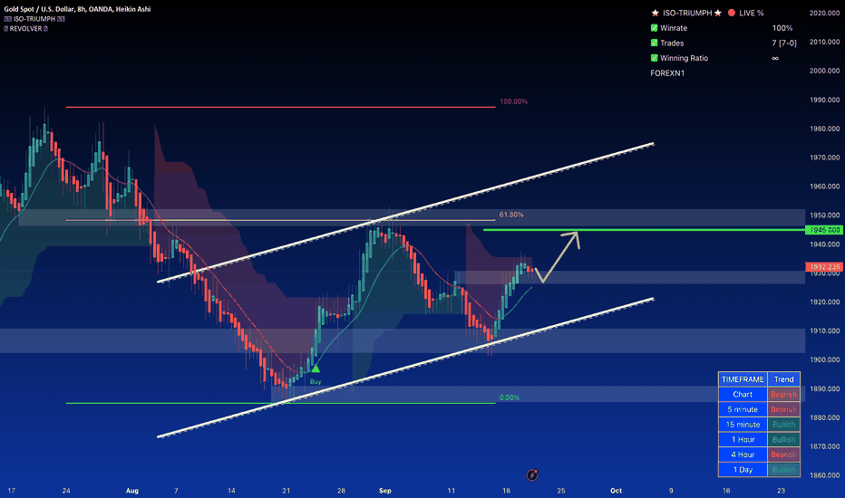Screen dimensions: 845x498
Task: Click the 100.00% Fibonacci level label
Action: [x=513, y=101]
